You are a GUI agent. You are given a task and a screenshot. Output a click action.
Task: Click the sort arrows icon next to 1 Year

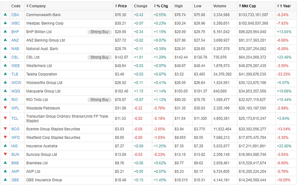click(x=278, y=6)
